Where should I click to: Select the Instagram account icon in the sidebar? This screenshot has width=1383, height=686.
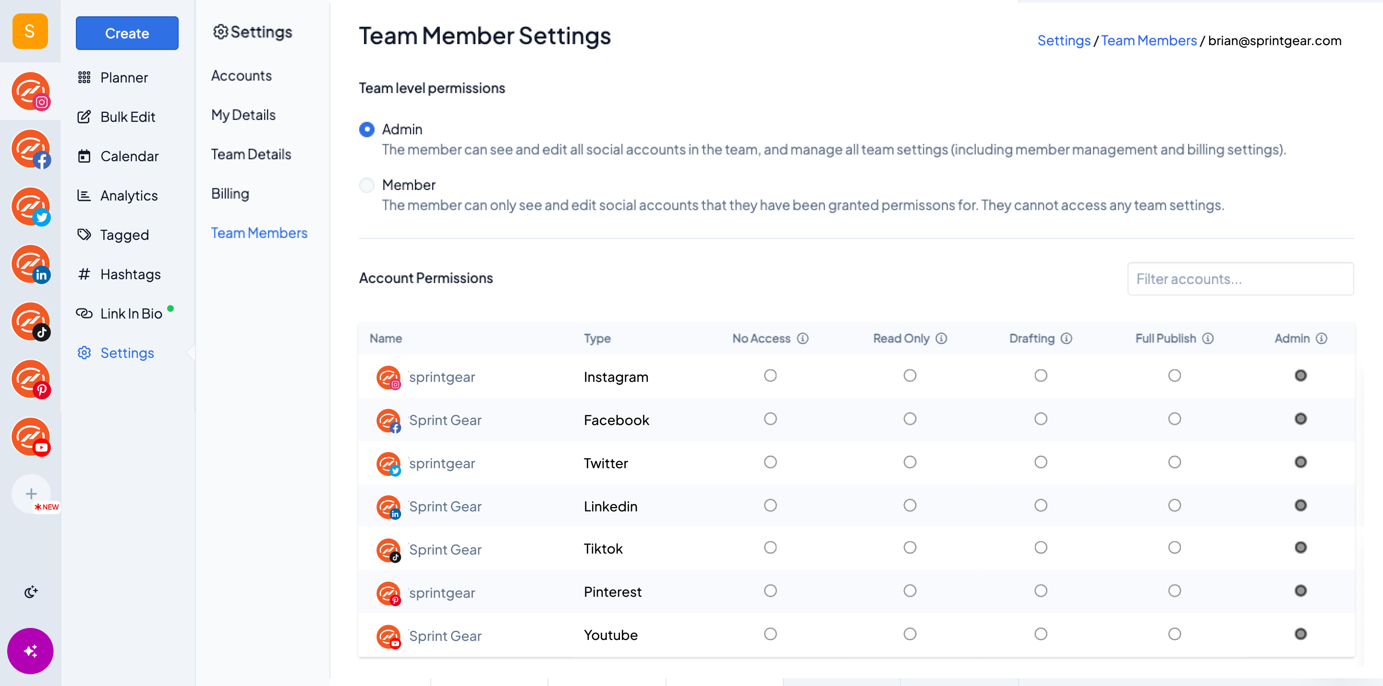31,91
